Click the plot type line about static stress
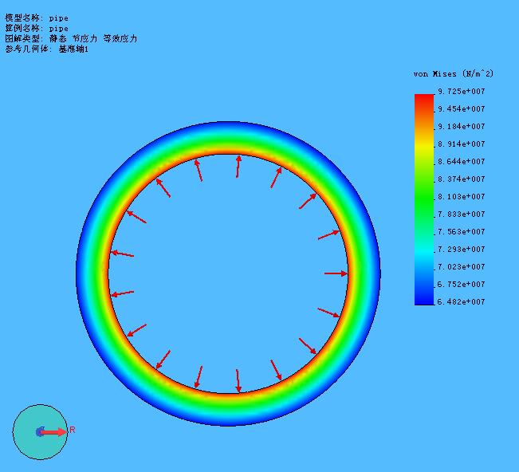Viewport: 519px width, 472px height. (71, 38)
